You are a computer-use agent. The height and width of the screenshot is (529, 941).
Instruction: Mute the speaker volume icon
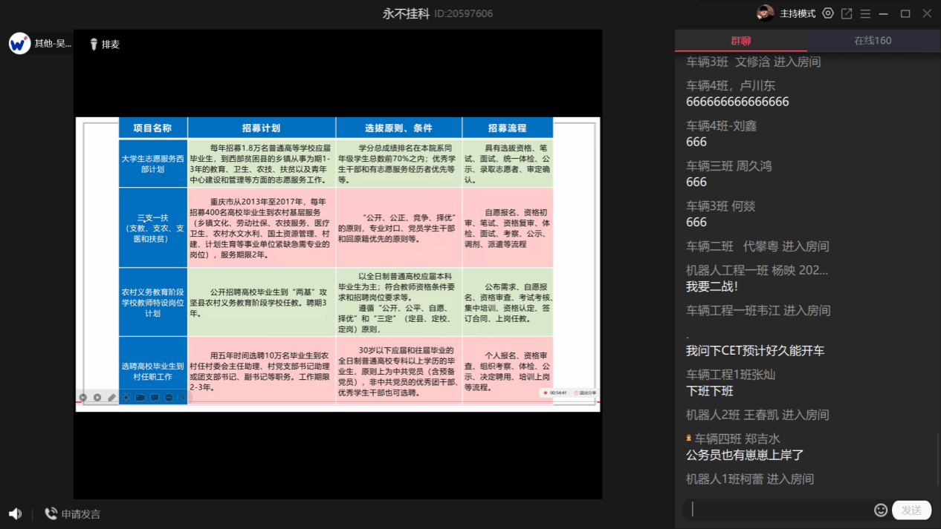[x=15, y=514]
